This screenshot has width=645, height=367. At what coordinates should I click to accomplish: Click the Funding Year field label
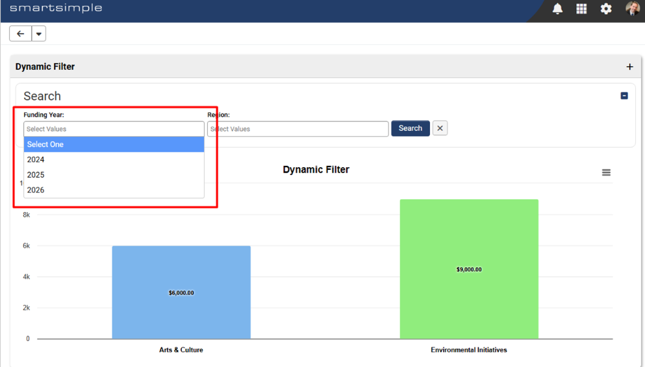click(x=44, y=115)
